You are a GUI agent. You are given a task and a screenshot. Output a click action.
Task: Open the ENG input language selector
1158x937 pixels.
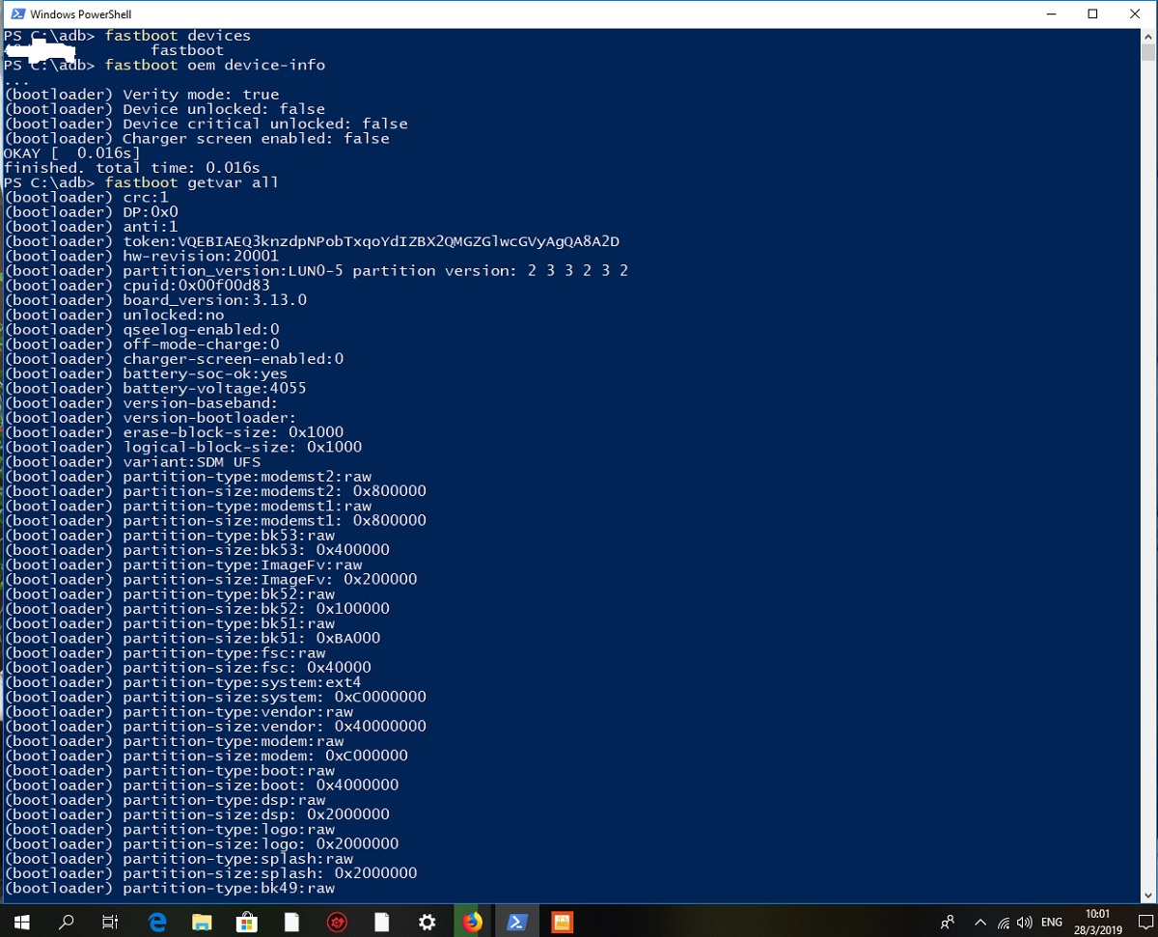point(1052,922)
